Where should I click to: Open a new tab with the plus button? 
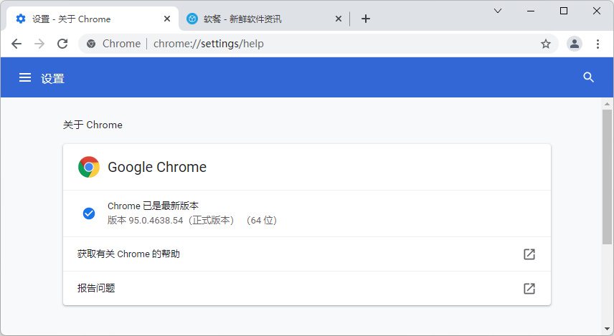point(366,19)
